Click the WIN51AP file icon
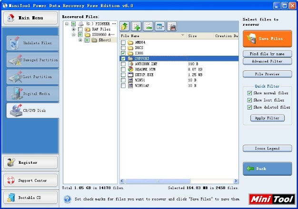This screenshot has height=209, width=298. [x=130, y=86]
